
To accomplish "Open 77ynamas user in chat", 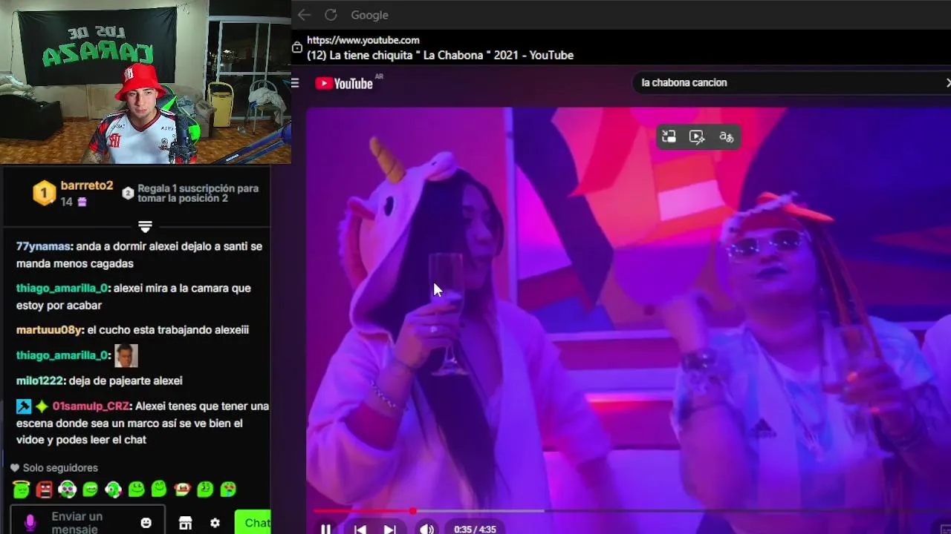I will pyautogui.click(x=44, y=246).
